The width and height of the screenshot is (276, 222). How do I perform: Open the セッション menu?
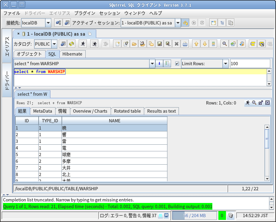tap(110, 13)
